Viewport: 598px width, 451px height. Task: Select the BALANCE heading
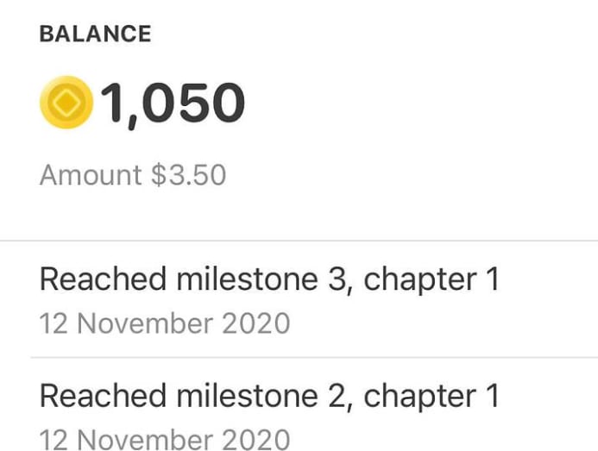95,34
